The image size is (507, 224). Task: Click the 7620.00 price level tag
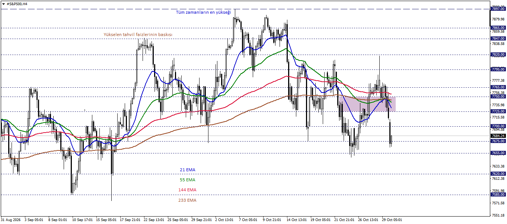coord(498,173)
